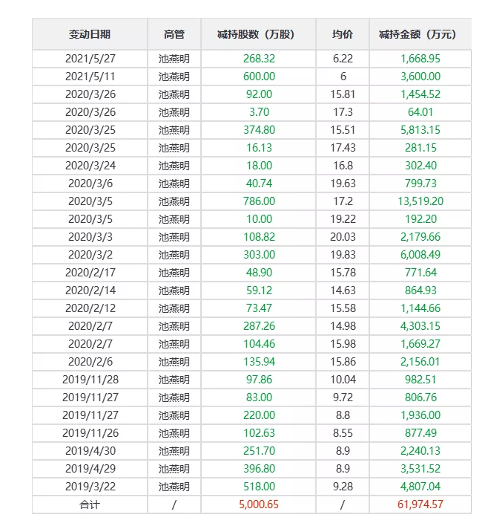The image size is (485, 529).
Task: Click the 合计 total row label
Action: tap(89, 504)
